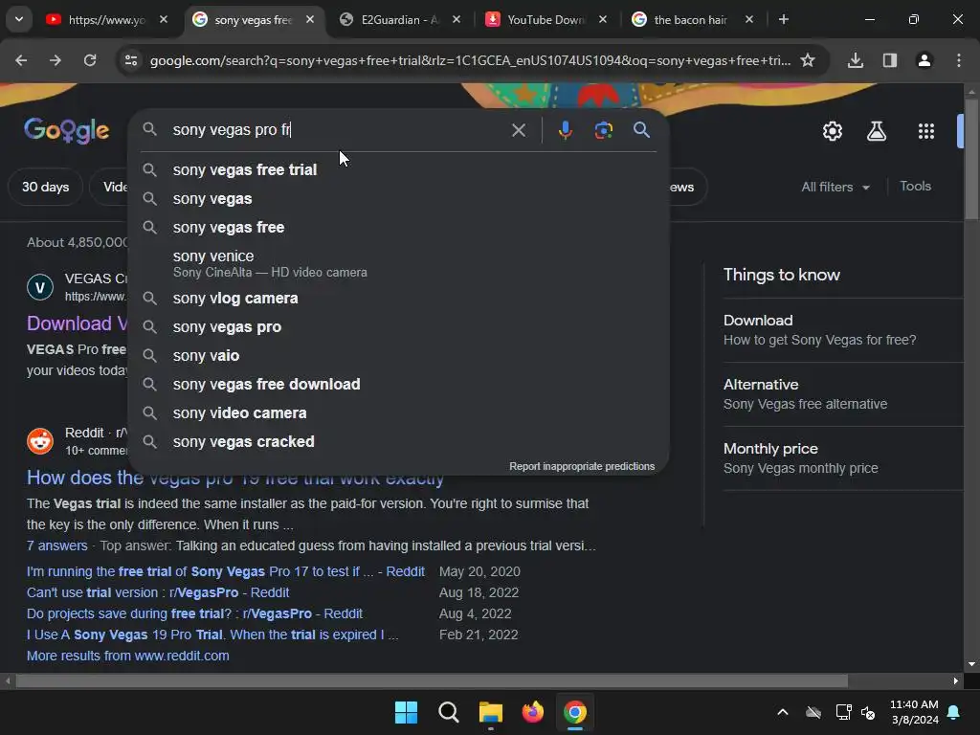Click the address bar URL
The image size is (980, 735).
tap(470, 60)
